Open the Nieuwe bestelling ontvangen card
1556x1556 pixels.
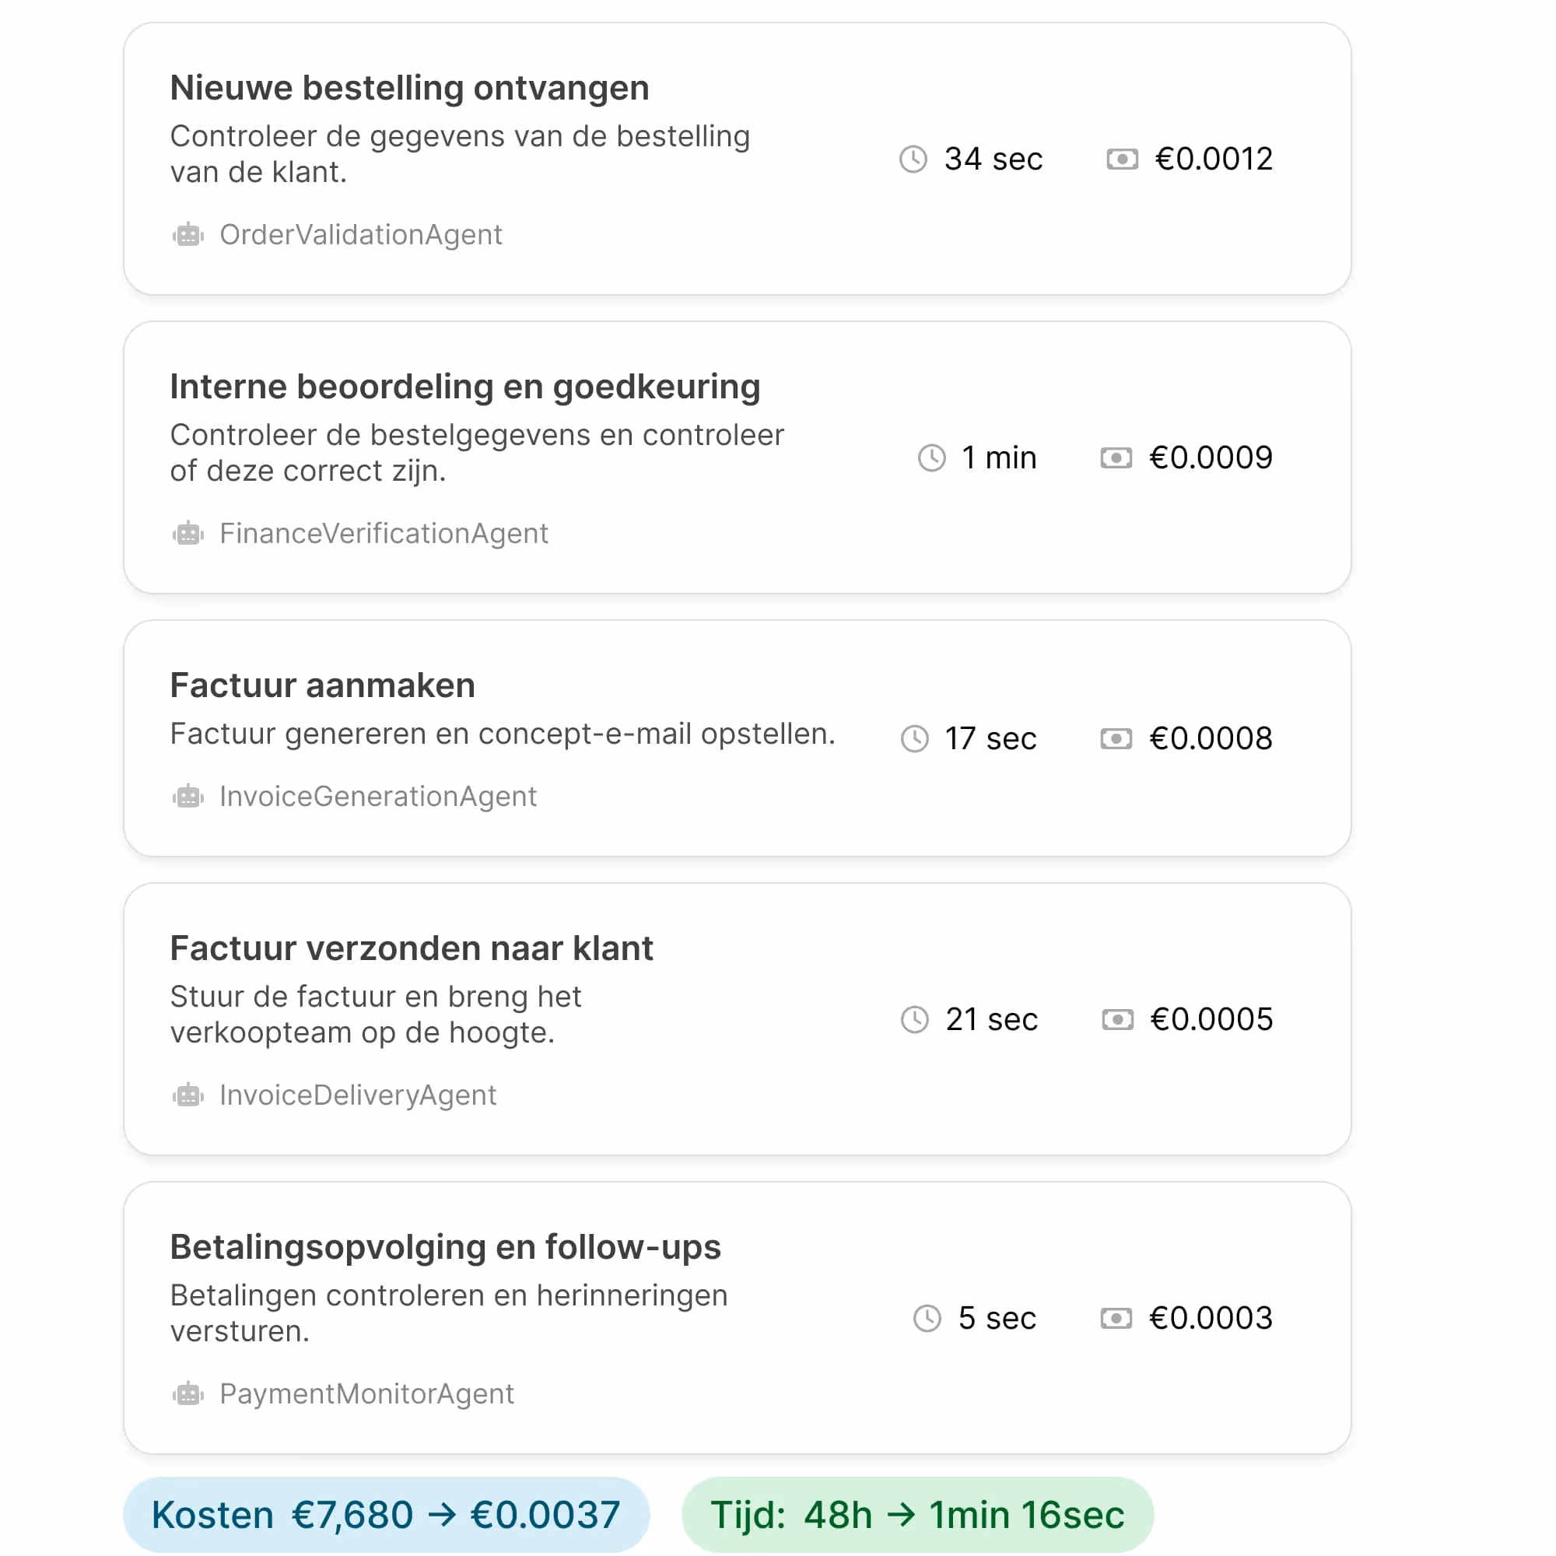click(738, 159)
